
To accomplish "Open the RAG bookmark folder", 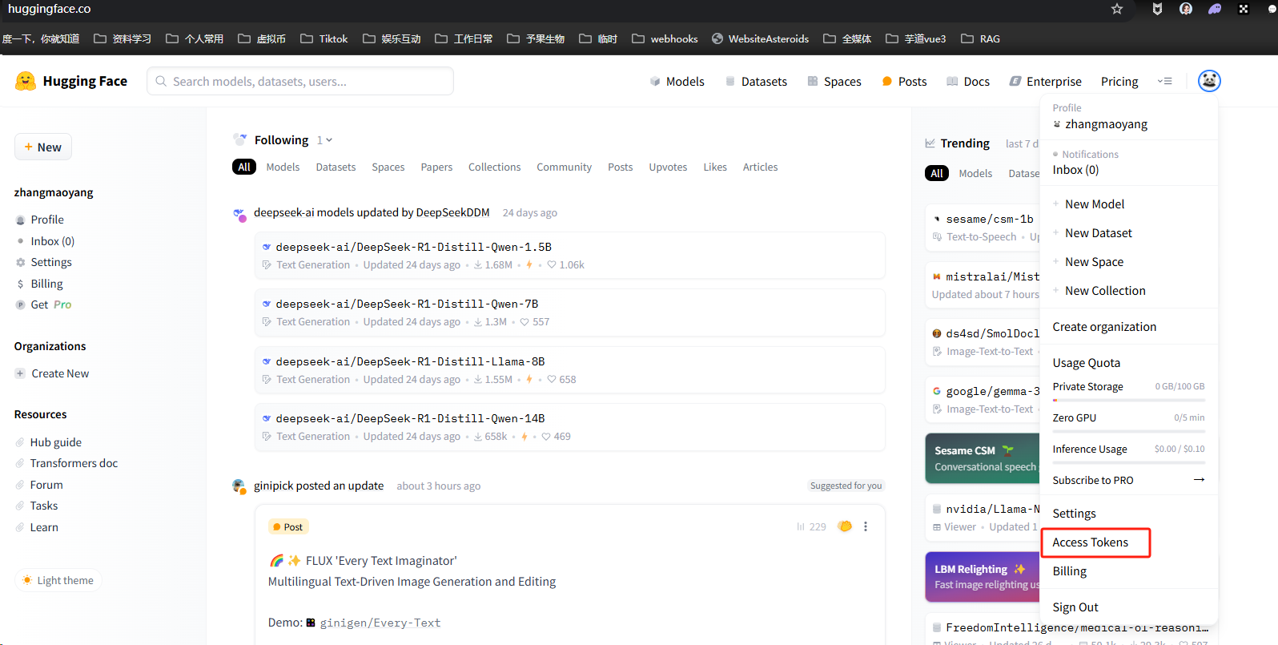I will click(x=980, y=38).
